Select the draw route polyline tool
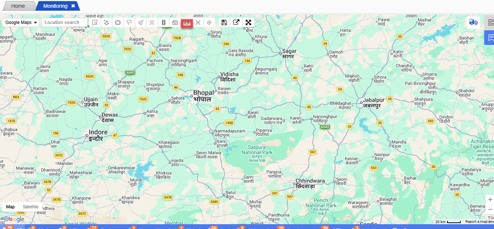 pyautogui.click(x=106, y=22)
